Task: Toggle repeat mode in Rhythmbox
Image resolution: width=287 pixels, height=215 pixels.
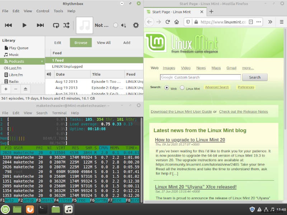Action: [56, 25]
